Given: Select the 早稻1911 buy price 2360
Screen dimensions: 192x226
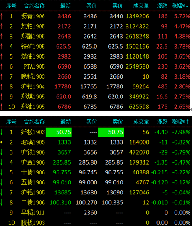Looking at the screenshot, I should pyautogui.click(x=90, y=213).
